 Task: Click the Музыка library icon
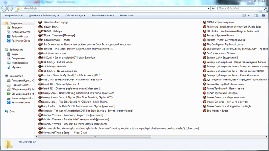(9, 67)
